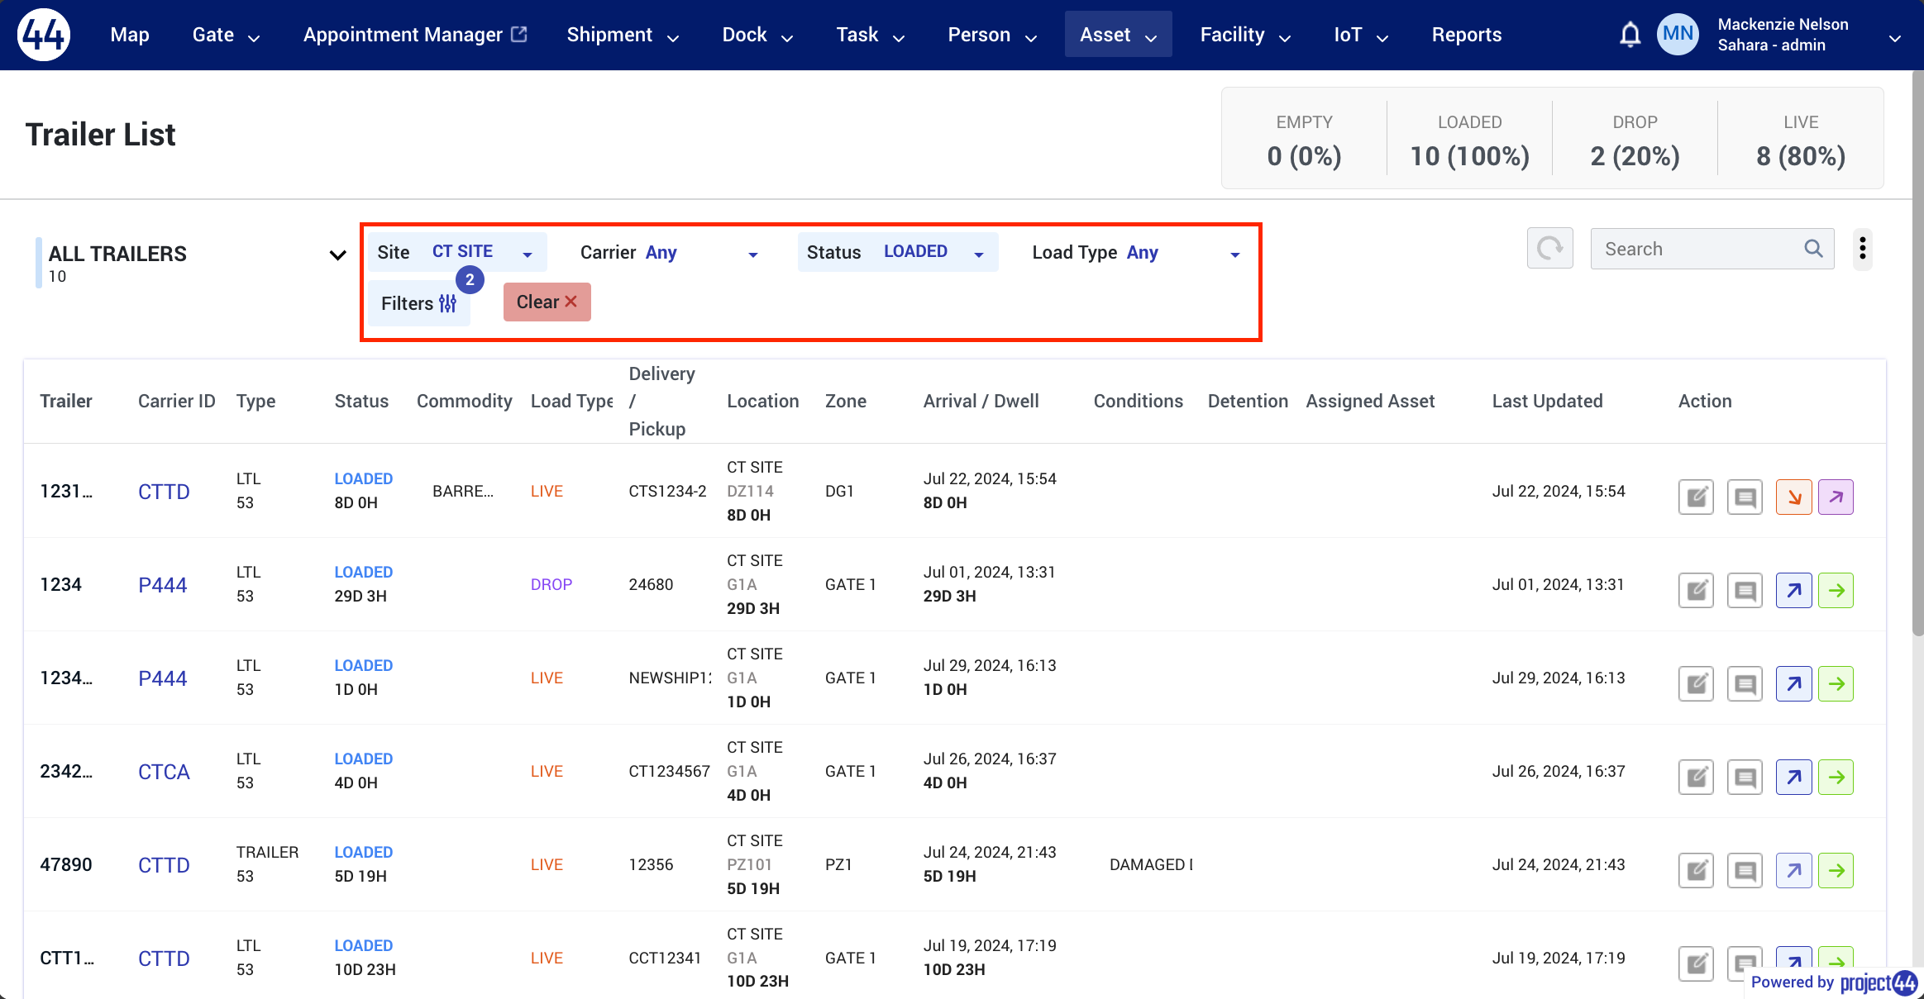Image resolution: width=1924 pixels, height=999 pixels.
Task: Click the MN user avatar
Action: (x=1678, y=34)
